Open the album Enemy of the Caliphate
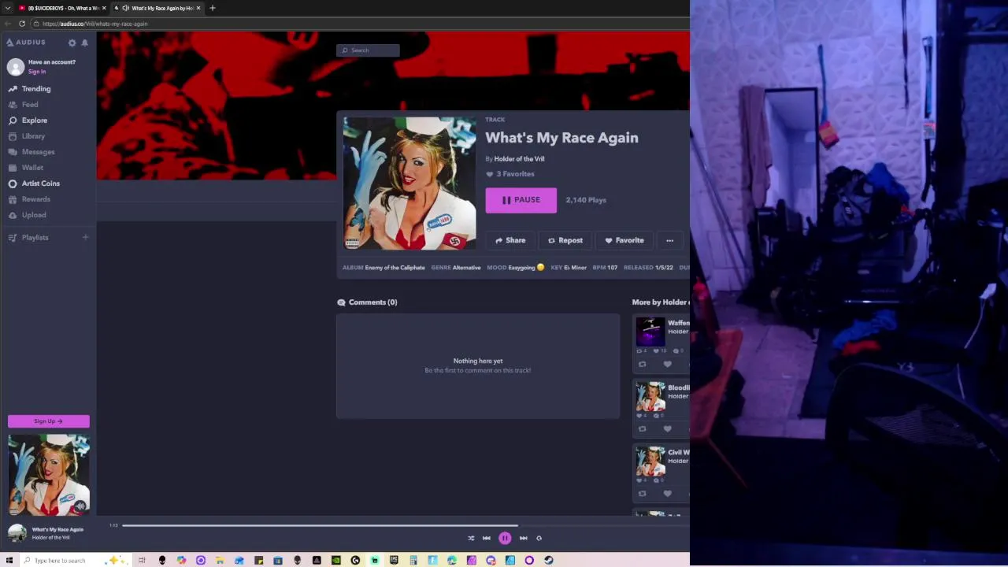The image size is (1008, 567). 395,268
